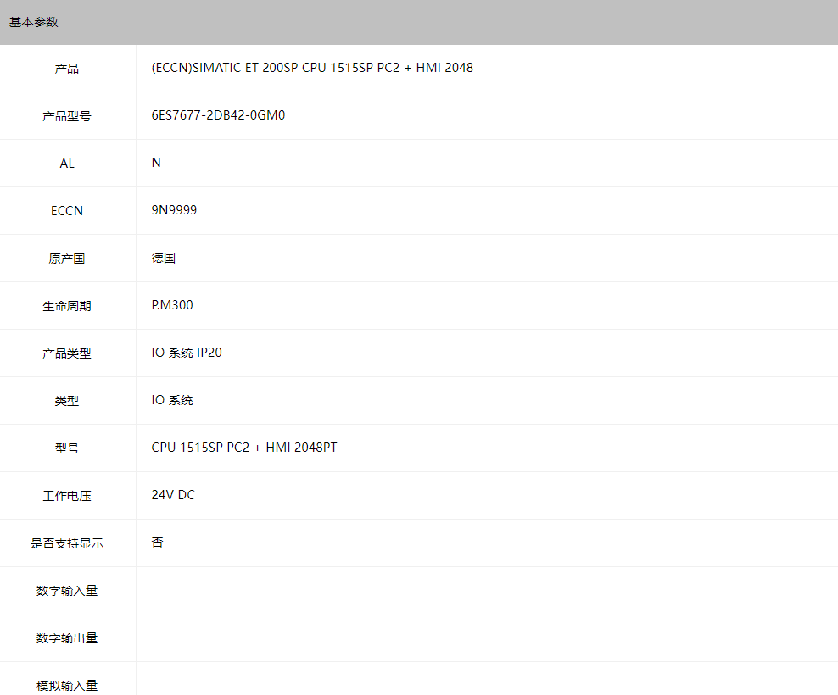The image size is (838, 695).
Task: Click the 型号 value CPU 1515SP PC2 + HMI 2048PT
Action: [244, 448]
